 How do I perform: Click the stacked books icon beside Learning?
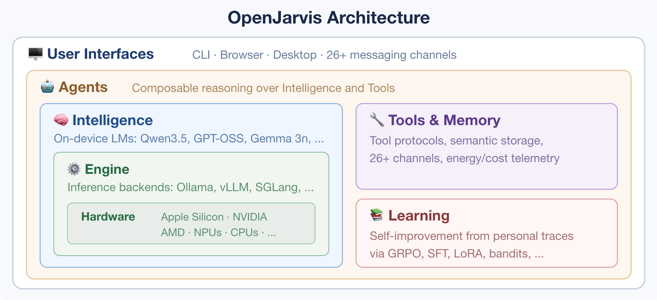point(377,215)
